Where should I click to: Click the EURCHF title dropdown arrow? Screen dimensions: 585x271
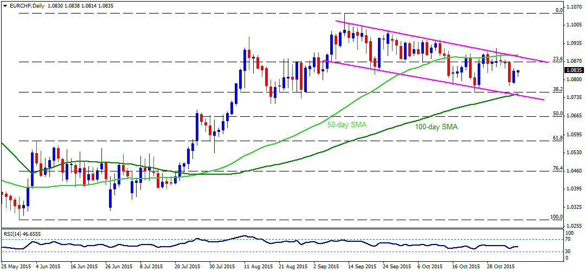(x=3, y=6)
